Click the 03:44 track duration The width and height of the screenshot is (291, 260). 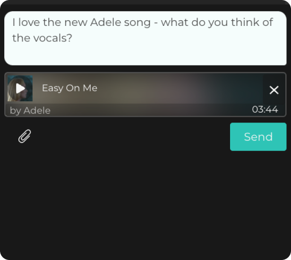265,109
